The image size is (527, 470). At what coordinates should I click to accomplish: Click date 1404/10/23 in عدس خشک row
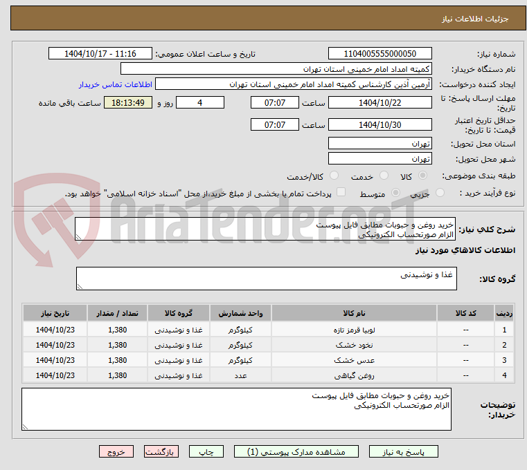(x=55, y=360)
